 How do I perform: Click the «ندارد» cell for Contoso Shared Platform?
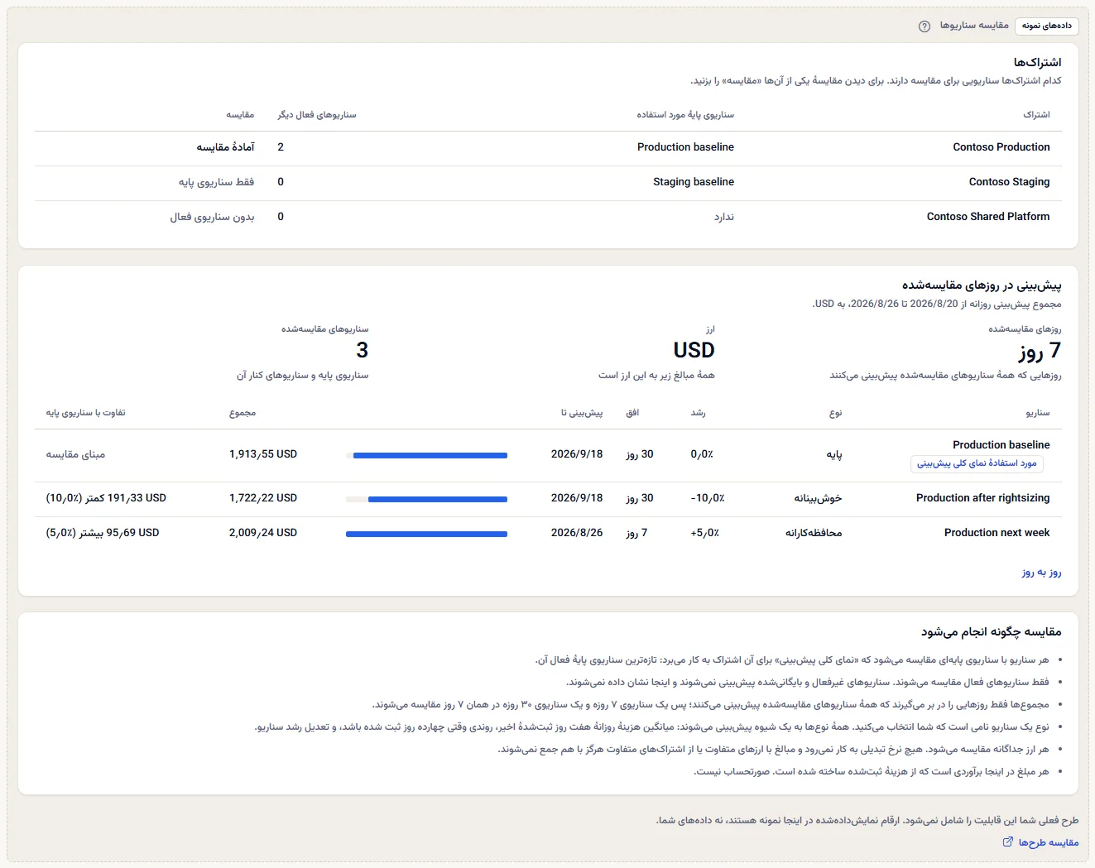click(724, 217)
